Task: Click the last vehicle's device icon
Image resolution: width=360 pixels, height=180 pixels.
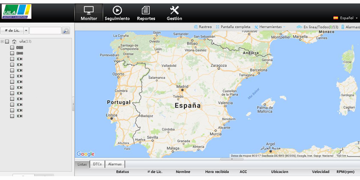Action: click(20, 116)
